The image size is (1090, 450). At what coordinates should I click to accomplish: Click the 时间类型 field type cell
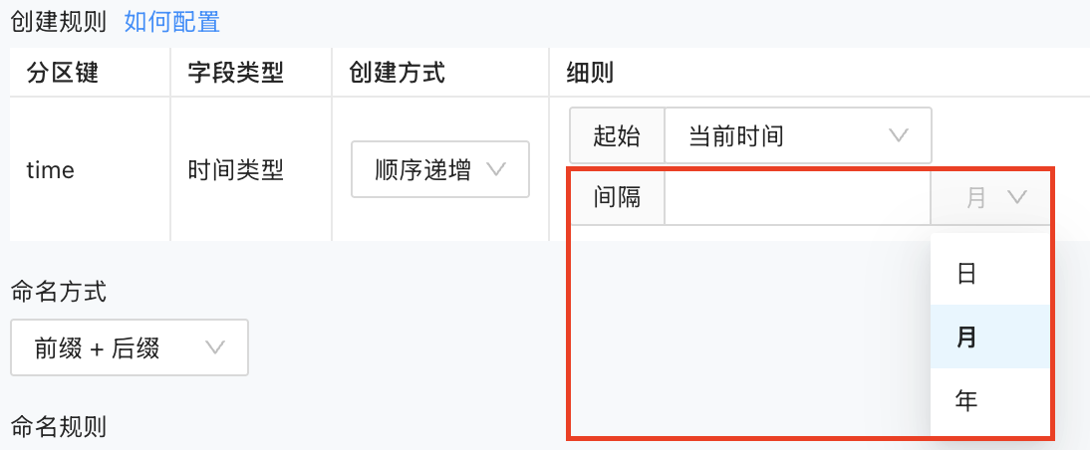tap(236, 170)
